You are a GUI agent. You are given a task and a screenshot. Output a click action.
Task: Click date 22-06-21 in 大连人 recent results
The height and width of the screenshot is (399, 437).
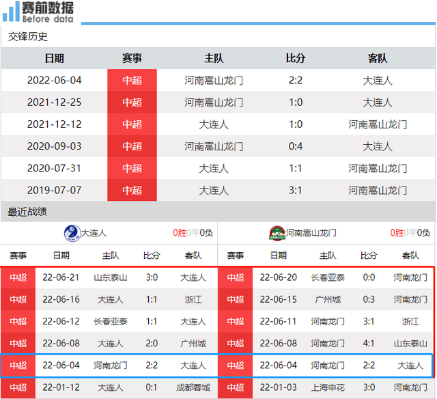coord(61,277)
